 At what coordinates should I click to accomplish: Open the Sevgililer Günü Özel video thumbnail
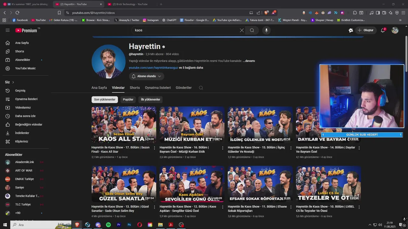(192, 184)
